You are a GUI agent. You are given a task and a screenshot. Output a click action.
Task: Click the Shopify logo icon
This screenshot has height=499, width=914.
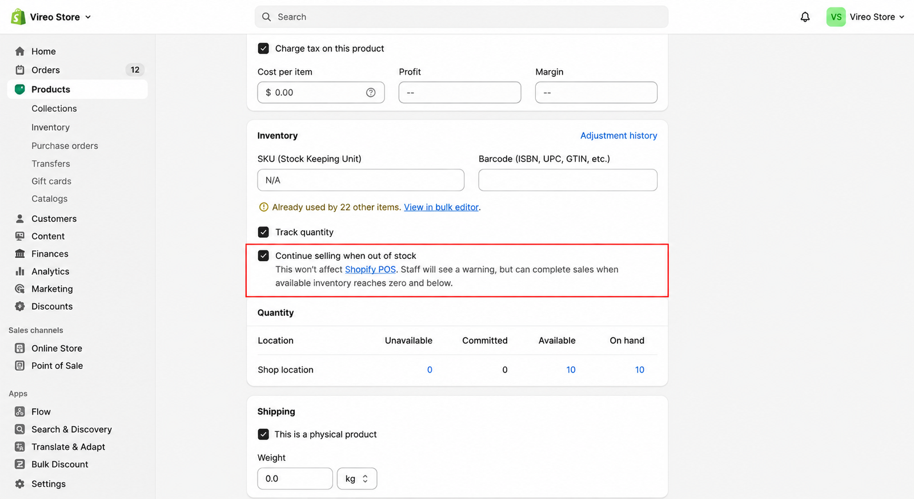pyautogui.click(x=18, y=17)
